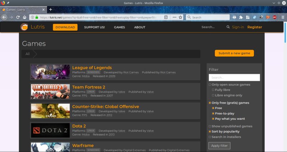
Task: Go back with the browser back arrow
Action: click(4, 17)
